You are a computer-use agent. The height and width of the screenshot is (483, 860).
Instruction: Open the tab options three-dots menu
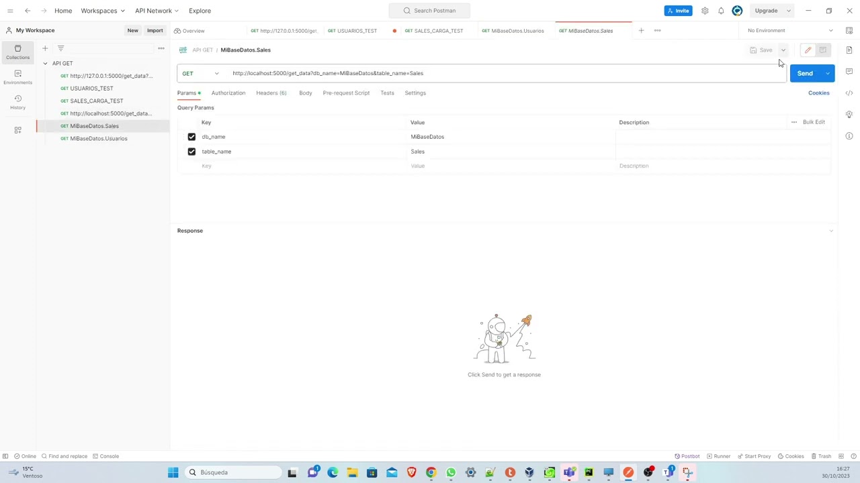click(x=657, y=30)
